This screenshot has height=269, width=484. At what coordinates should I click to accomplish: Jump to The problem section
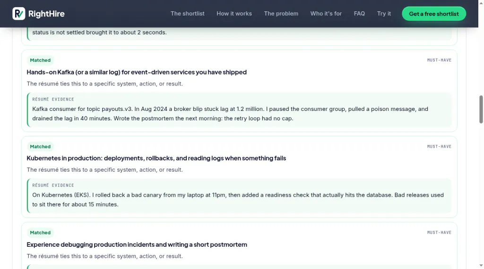click(x=281, y=14)
